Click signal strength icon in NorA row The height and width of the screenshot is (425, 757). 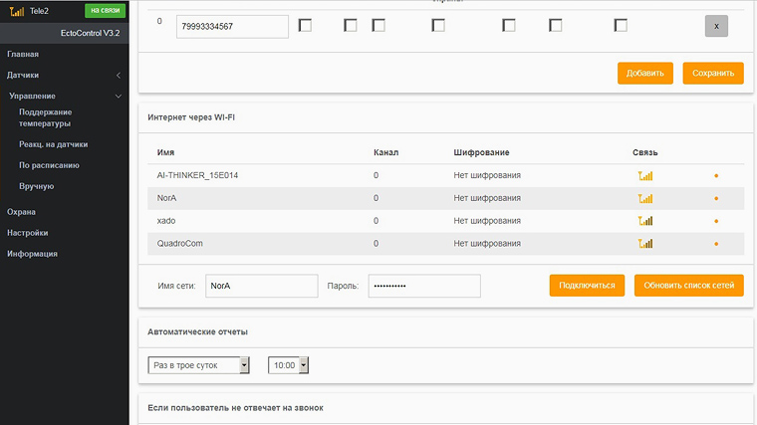[644, 198]
